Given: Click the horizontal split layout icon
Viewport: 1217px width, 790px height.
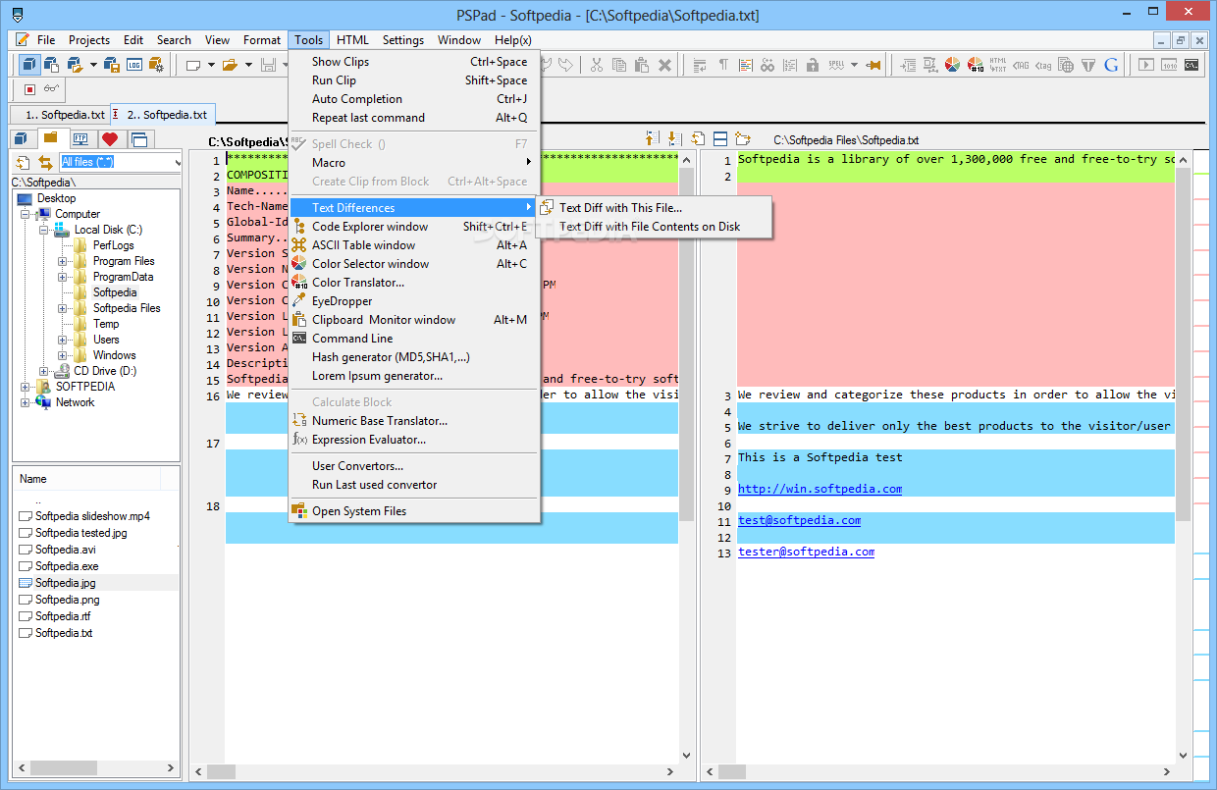Looking at the screenshot, I should [x=719, y=139].
